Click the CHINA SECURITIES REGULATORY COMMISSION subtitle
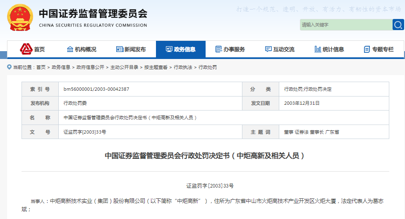Image resolution: width=405 pixels, height=219 pixels. 93,25
